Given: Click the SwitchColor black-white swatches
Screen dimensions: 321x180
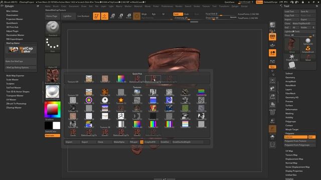Looking at the screenshot, I should (53, 125).
